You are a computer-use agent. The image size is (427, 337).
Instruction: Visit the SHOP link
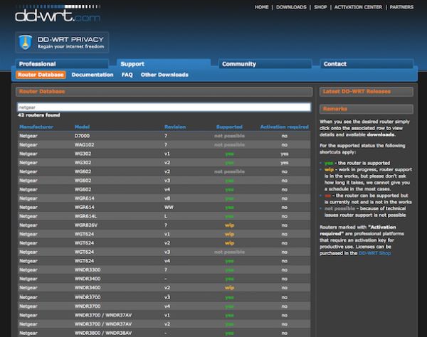(x=320, y=7)
